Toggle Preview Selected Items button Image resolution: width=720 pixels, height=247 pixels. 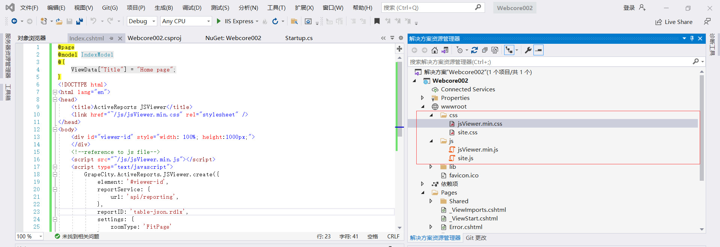539,50
